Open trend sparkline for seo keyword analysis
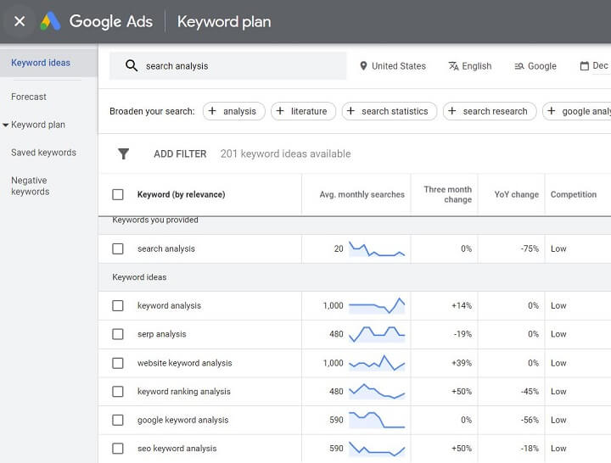This screenshot has height=463, width=611. coord(377,449)
